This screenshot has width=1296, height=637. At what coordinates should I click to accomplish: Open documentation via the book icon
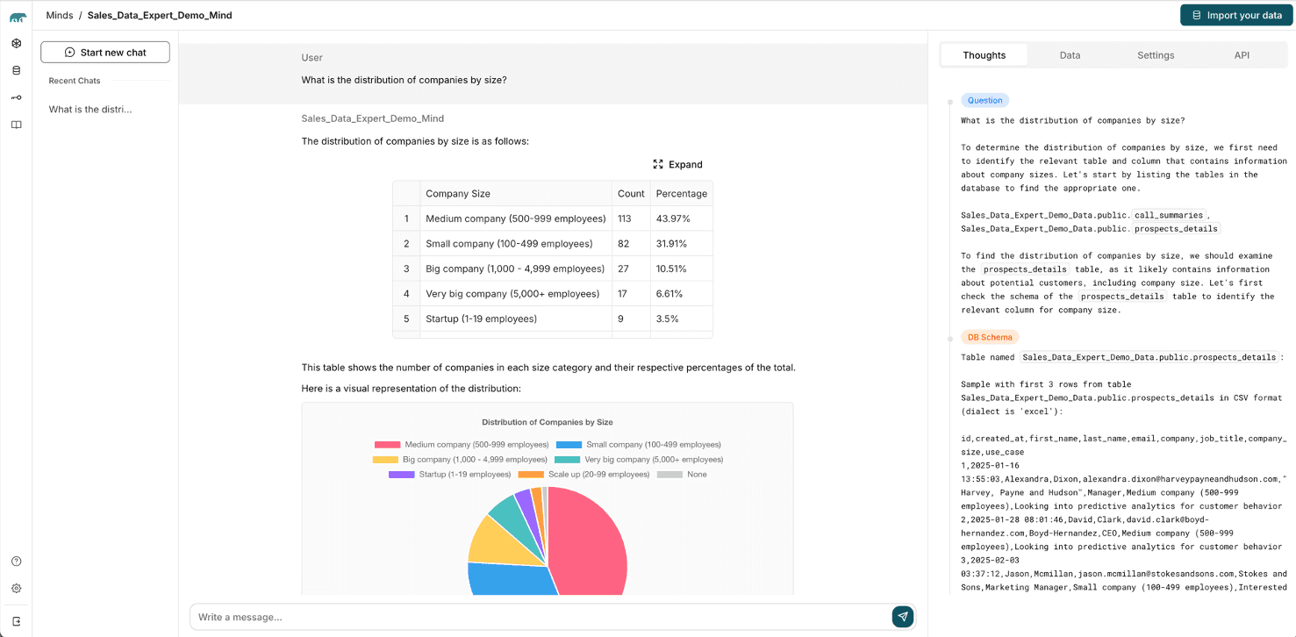point(16,124)
